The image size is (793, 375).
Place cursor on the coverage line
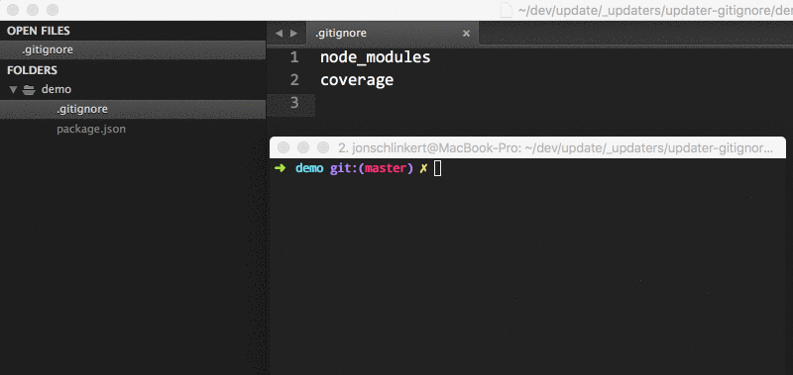(x=357, y=80)
